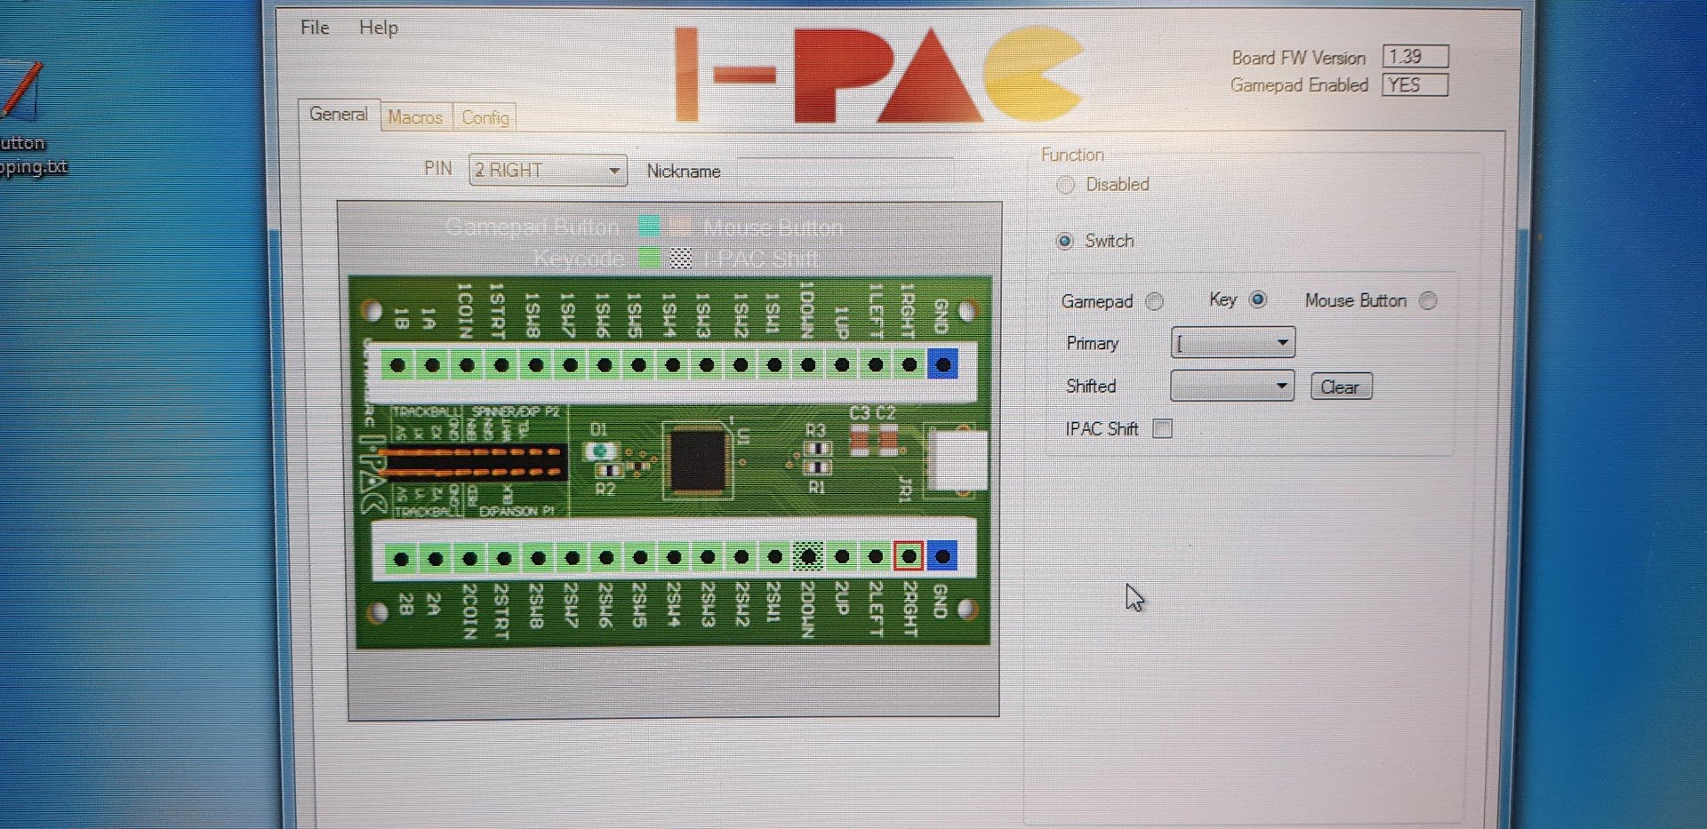Click the bottom row blue GND pin
Image resolution: width=1707 pixels, height=829 pixels.
(942, 556)
